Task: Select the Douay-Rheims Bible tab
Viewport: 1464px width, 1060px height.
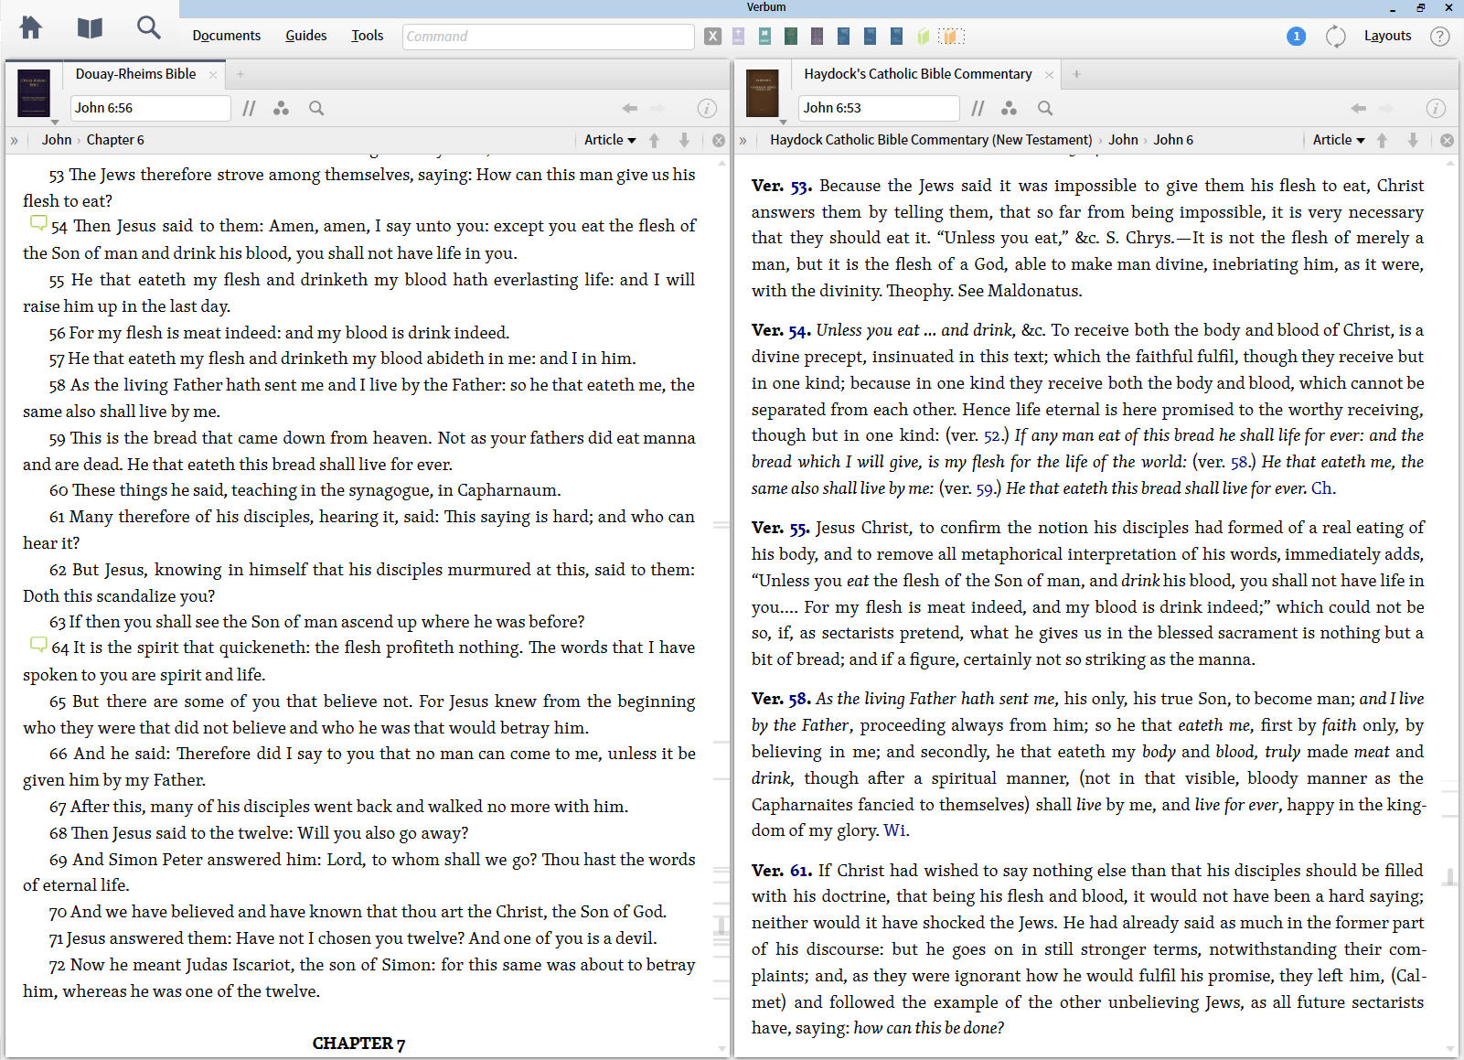Action: coord(135,74)
